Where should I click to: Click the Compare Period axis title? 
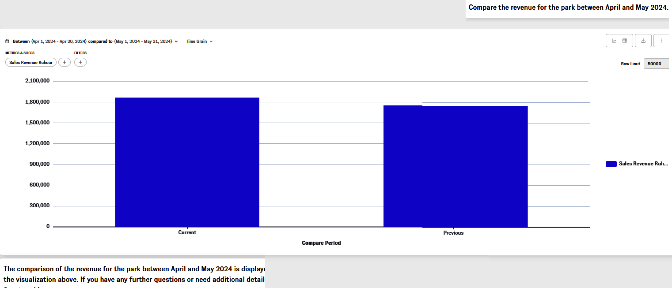point(321,243)
